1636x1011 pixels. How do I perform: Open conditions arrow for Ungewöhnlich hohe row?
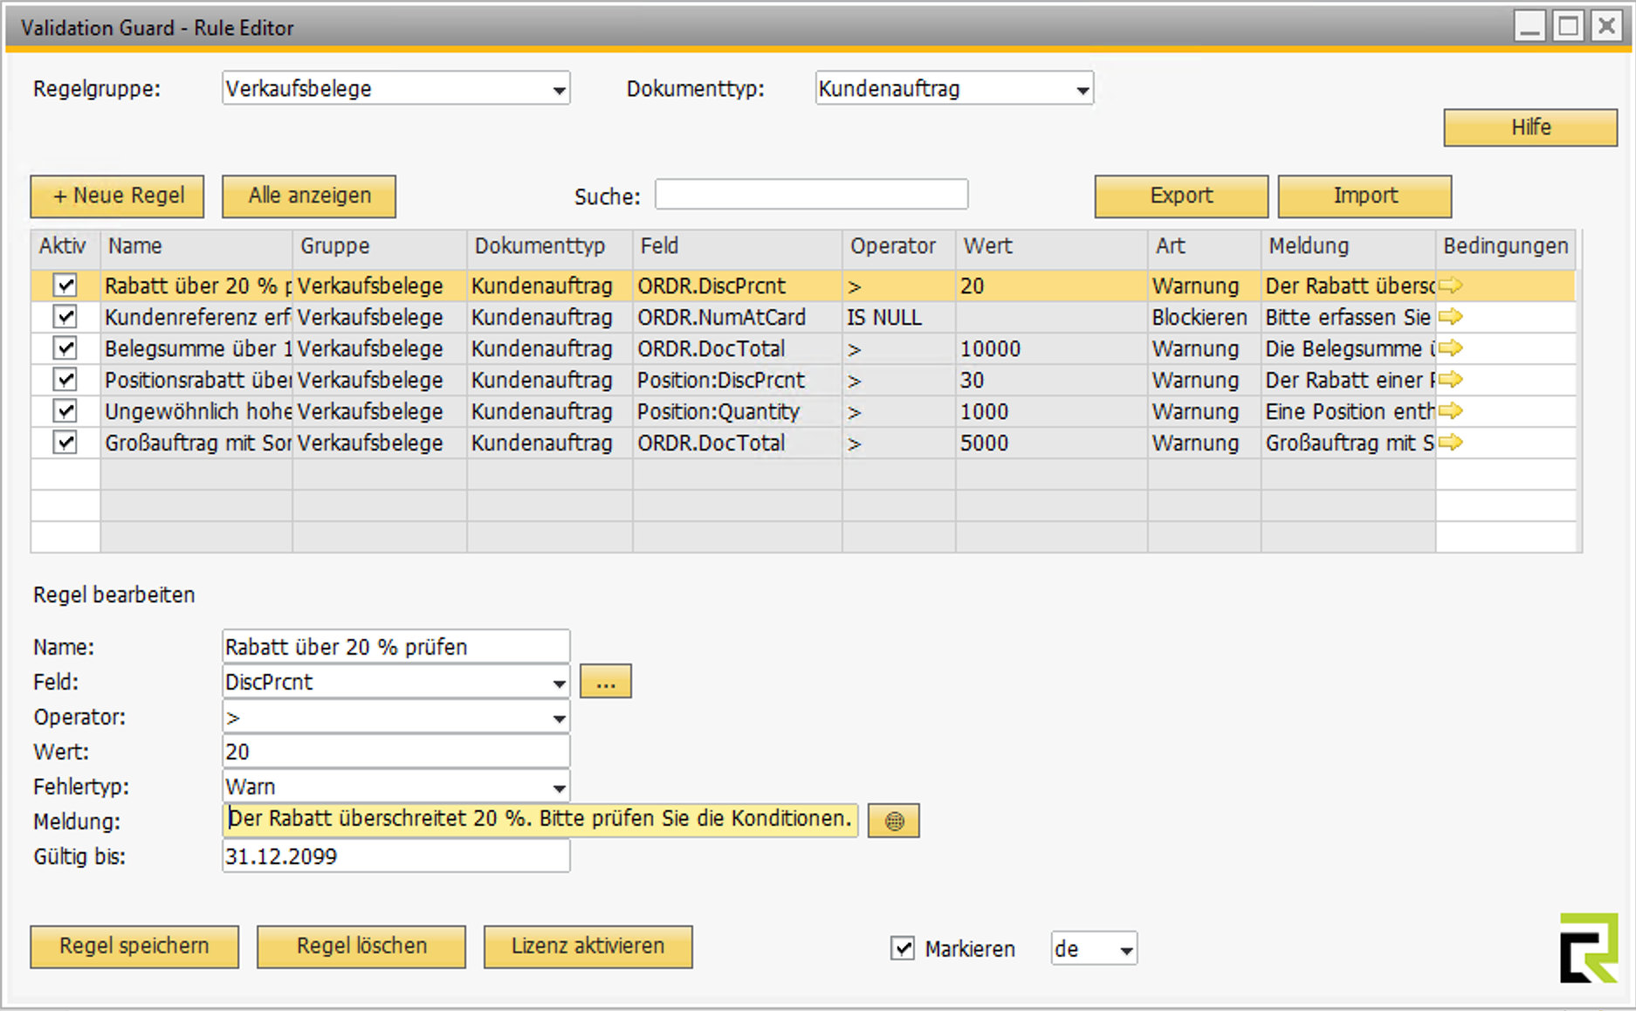click(x=1450, y=411)
